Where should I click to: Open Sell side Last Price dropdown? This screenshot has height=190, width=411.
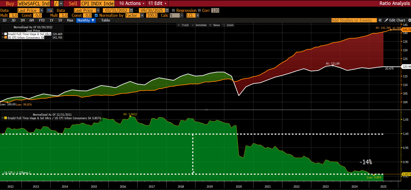point(98,10)
